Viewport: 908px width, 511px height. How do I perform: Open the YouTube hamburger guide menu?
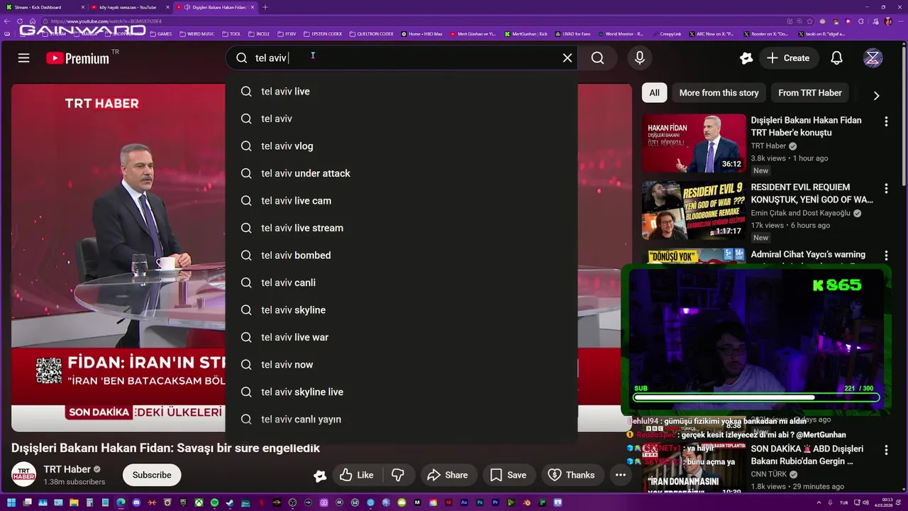coord(24,58)
